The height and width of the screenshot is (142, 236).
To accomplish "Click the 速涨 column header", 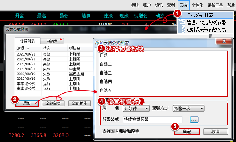I will click(x=108, y=16).
